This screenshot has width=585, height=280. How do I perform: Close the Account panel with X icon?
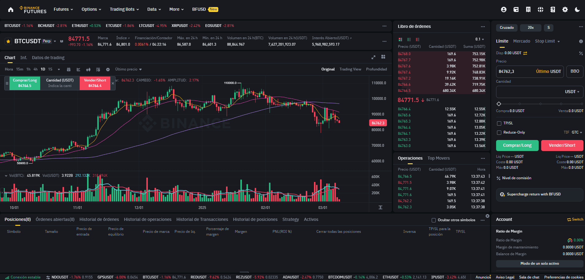tap(487, 216)
